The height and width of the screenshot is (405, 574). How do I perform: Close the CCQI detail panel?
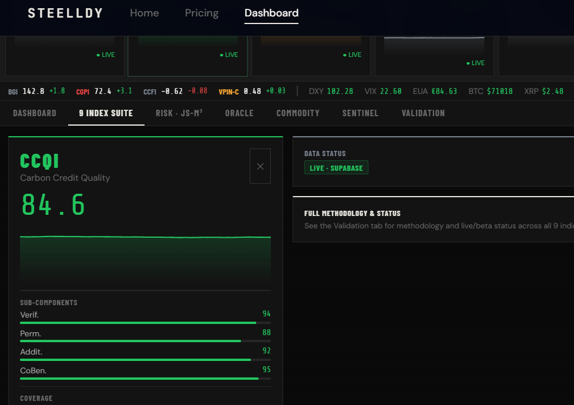pos(260,166)
